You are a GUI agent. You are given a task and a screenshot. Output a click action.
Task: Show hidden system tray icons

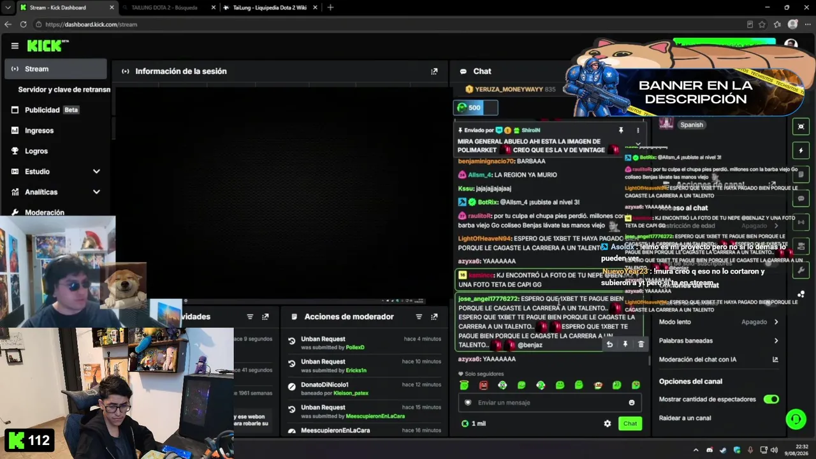696,450
